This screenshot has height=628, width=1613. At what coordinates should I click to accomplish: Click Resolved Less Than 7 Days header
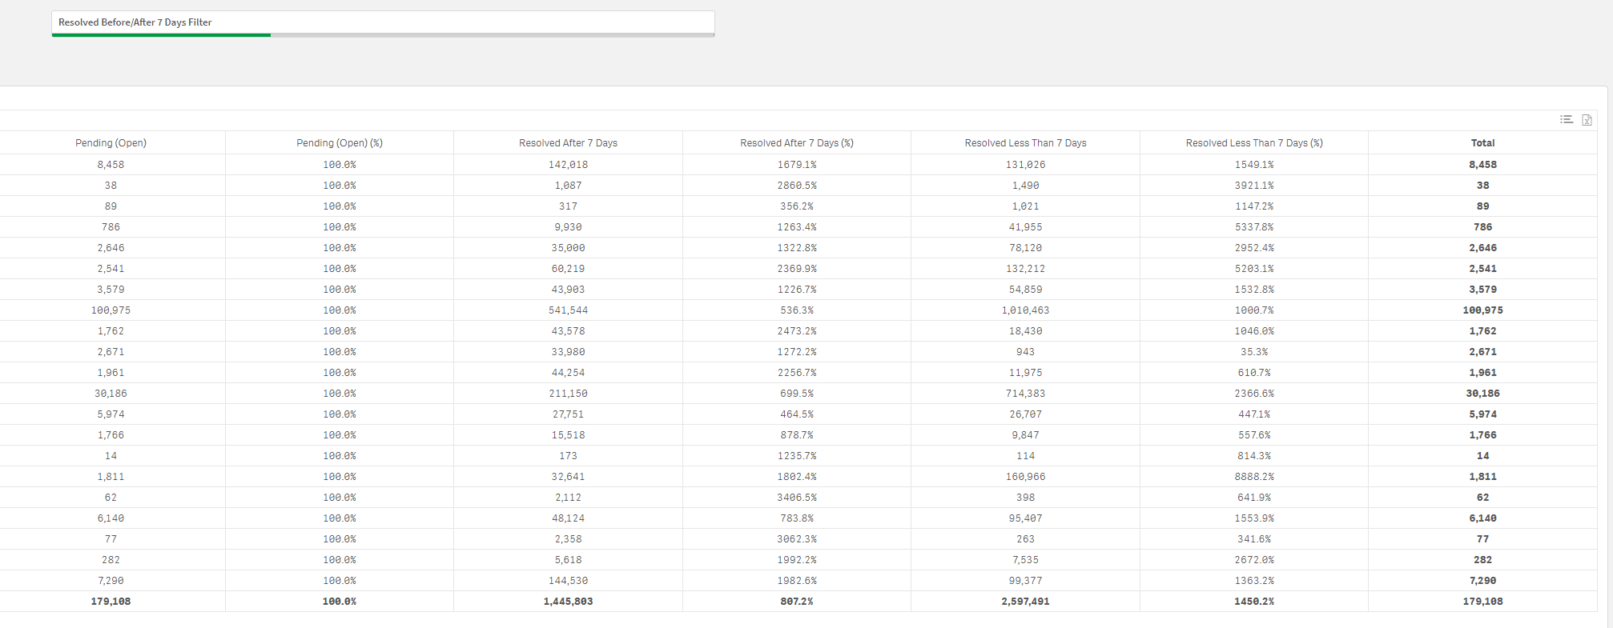coord(1025,143)
